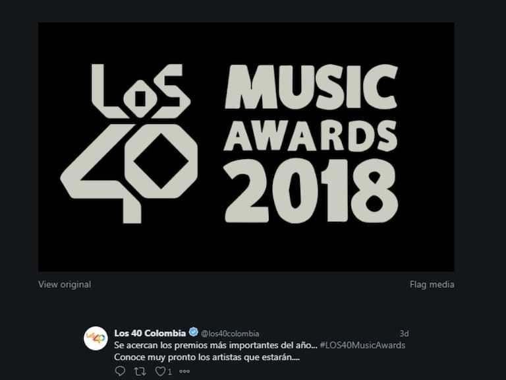
Task: Like the tweet with heart icon
Action: 159,371
